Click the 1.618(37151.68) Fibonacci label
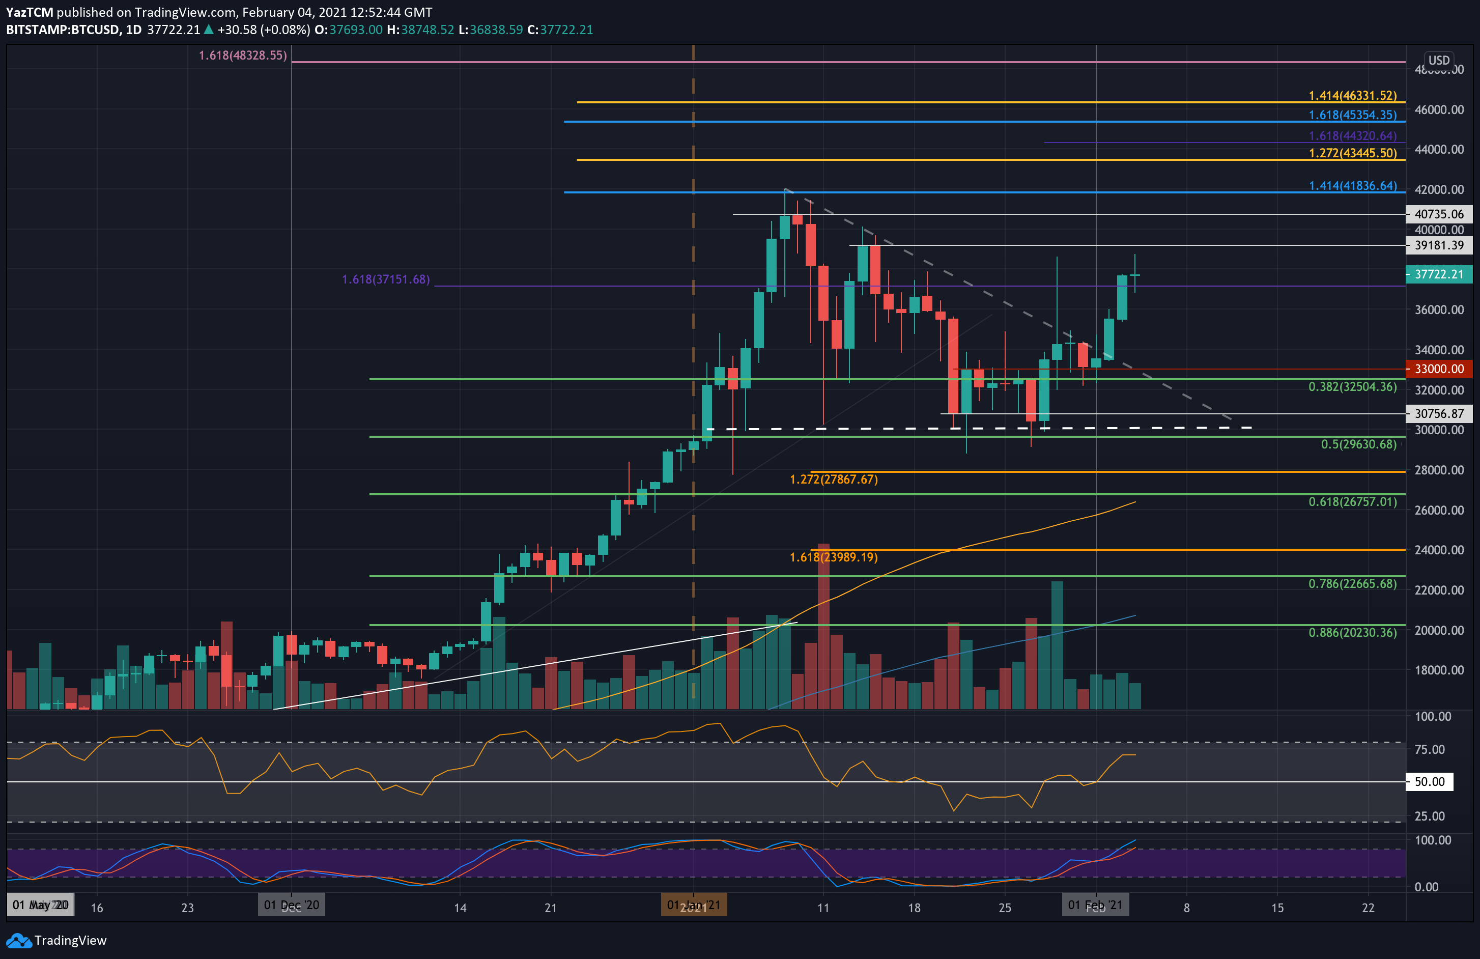 [386, 279]
